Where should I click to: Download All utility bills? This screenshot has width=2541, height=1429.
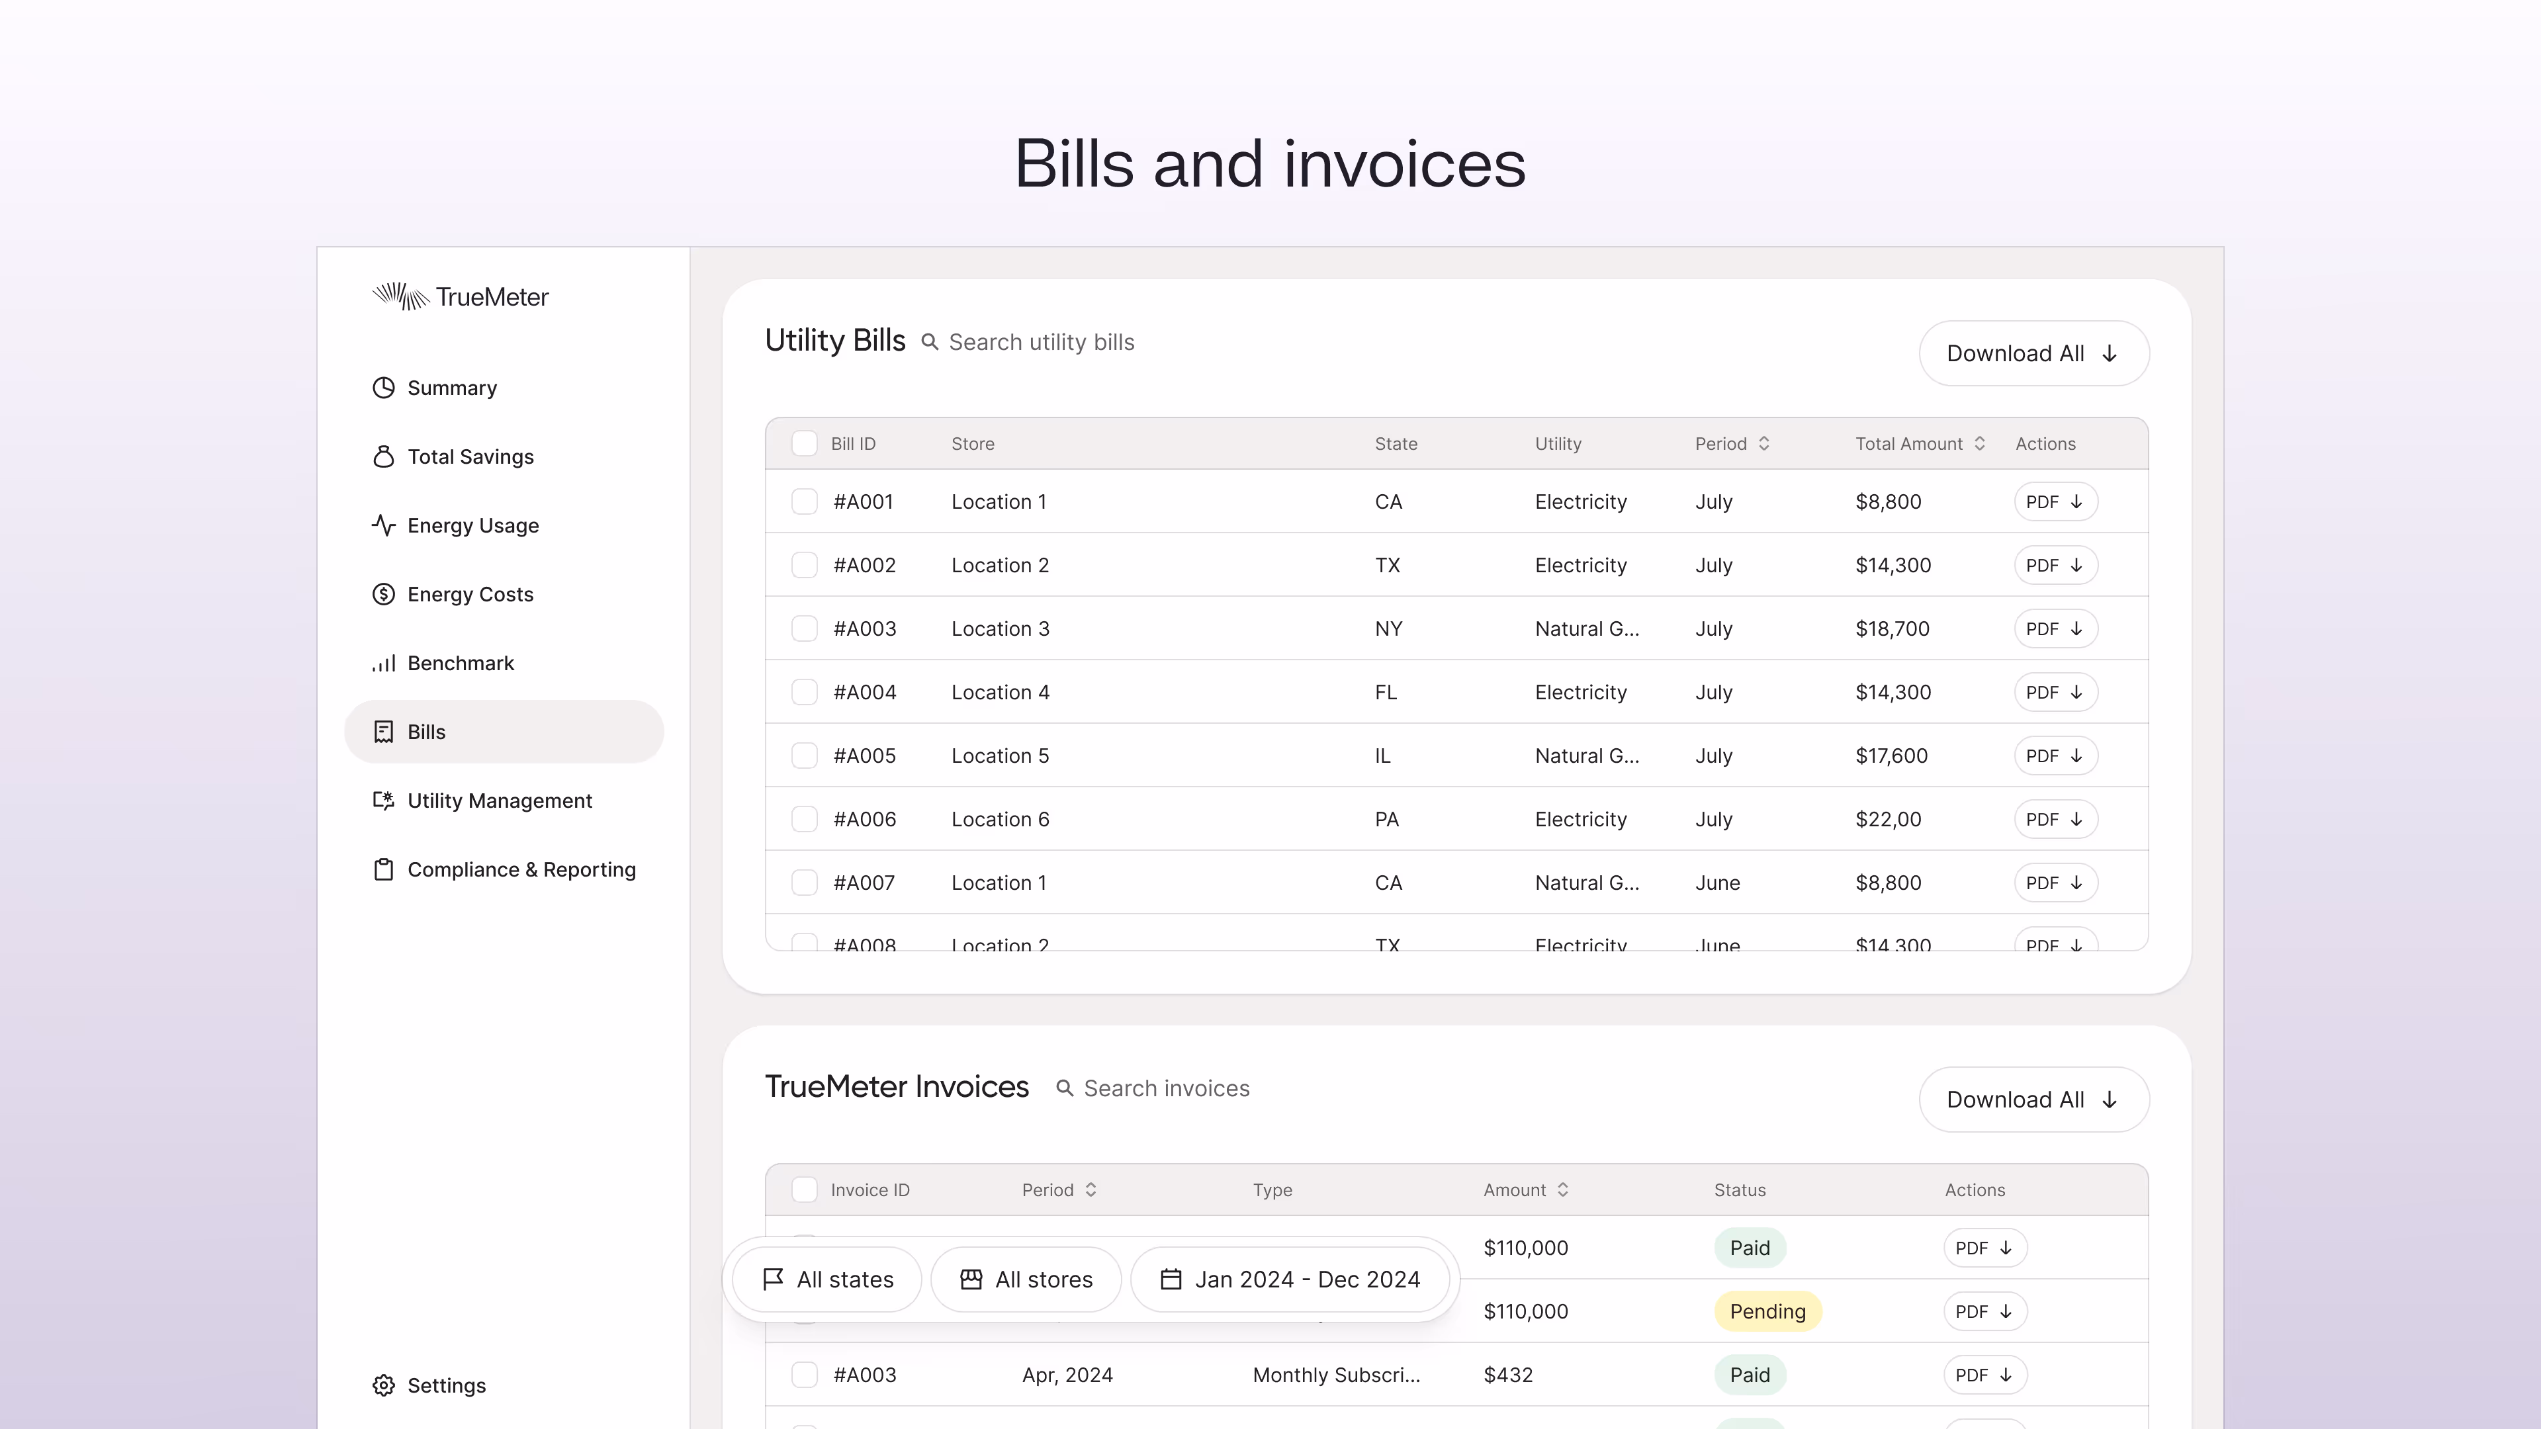click(2033, 354)
